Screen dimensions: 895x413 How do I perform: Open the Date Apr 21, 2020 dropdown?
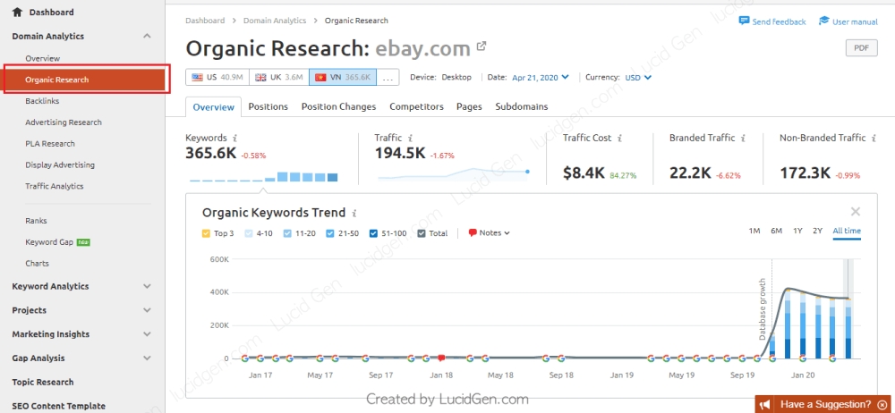(540, 77)
